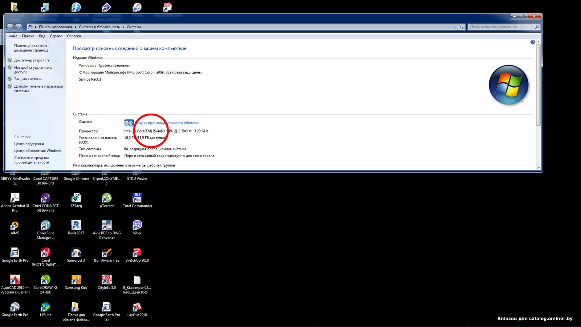581x327 pixels.
Task: Open Защита системы link
Action: (x=28, y=79)
